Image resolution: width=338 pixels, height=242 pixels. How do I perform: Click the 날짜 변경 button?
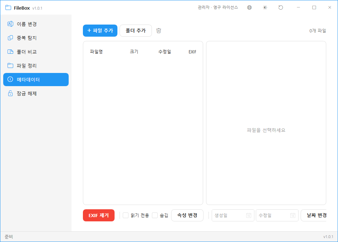coord(314,215)
